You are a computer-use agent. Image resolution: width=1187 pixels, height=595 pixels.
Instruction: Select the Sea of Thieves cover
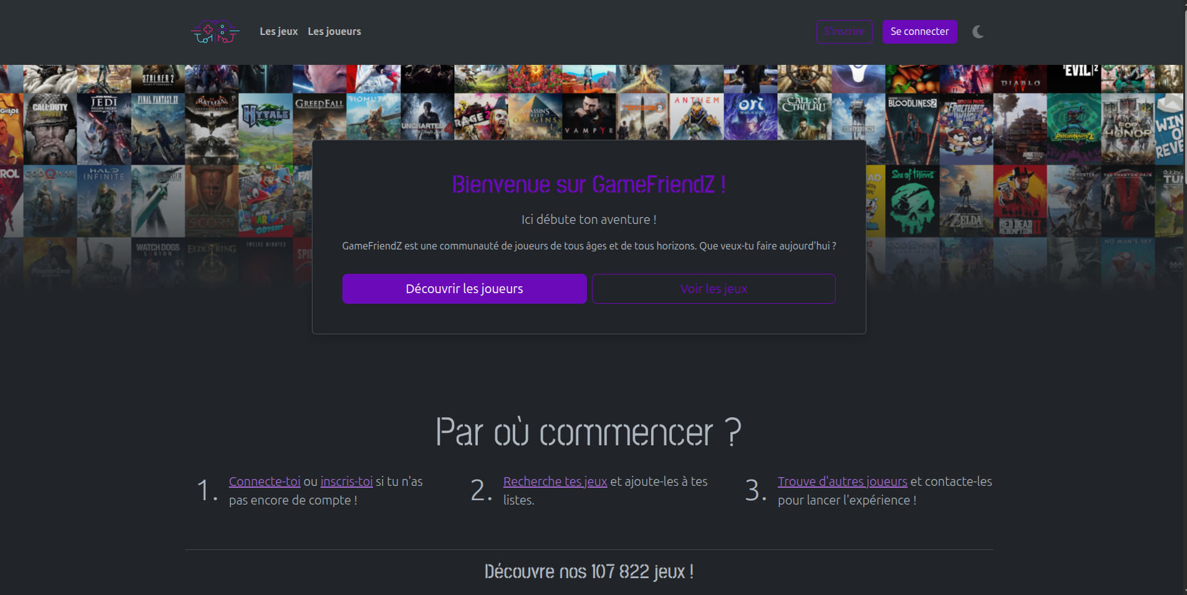[913, 201]
